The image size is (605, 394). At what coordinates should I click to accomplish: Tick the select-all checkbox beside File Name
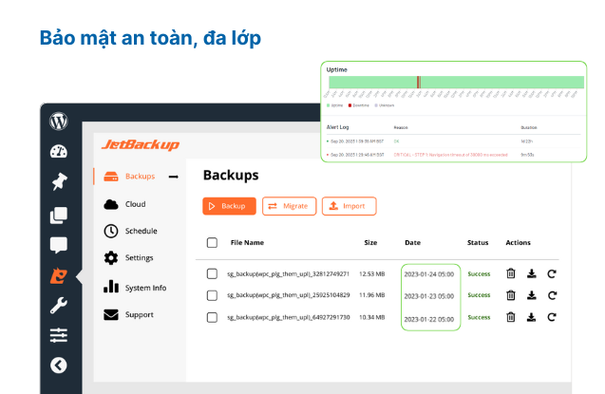pyautogui.click(x=212, y=242)
